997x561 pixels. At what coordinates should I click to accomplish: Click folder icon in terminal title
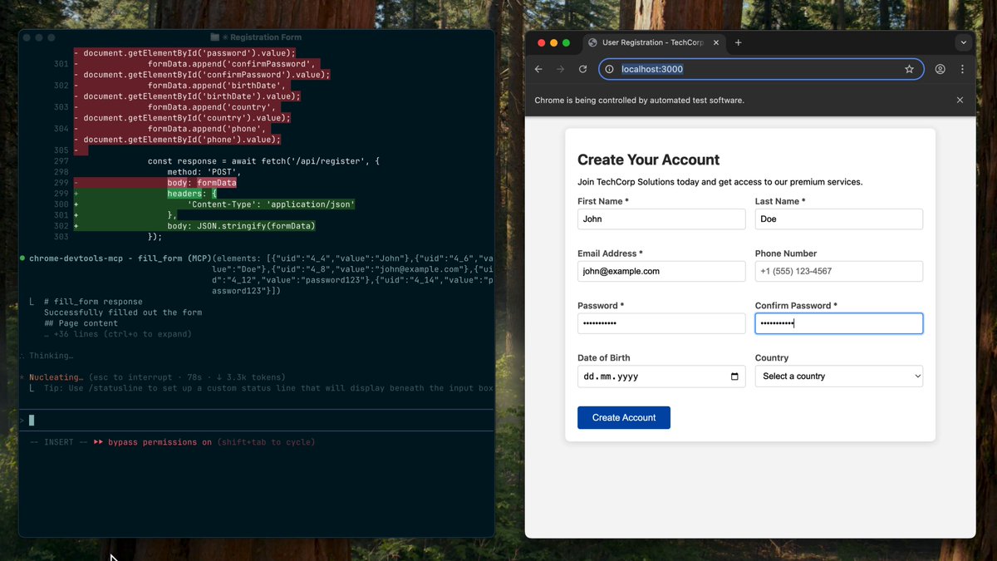215,37
